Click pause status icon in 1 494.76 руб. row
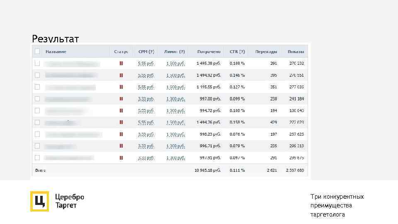Image resolution: width=398 pixels, height=224 pixels. click(121, 122)
